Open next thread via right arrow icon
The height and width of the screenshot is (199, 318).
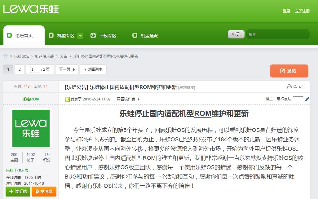pyautogui.click(x=301, y=87)
